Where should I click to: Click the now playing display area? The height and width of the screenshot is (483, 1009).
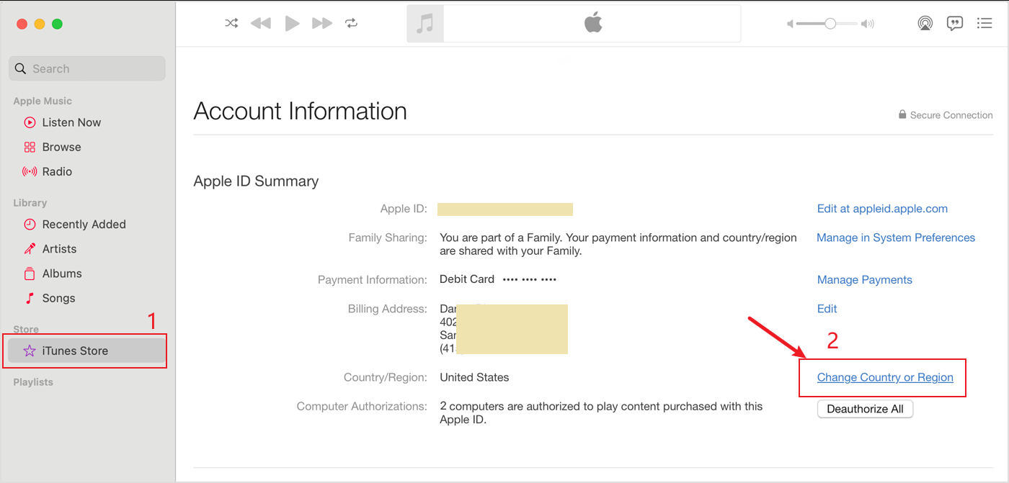pos(574,24)
